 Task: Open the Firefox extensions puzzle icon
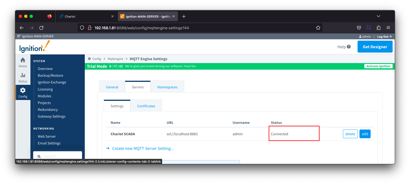pyautogui.click(x=378, y=28)
